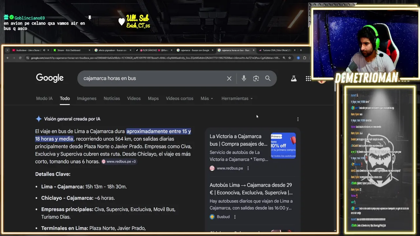Click 'Visión general creada por IA' label
The height and width of the screenshot is (236, 420).
click(x=72, y=119)
